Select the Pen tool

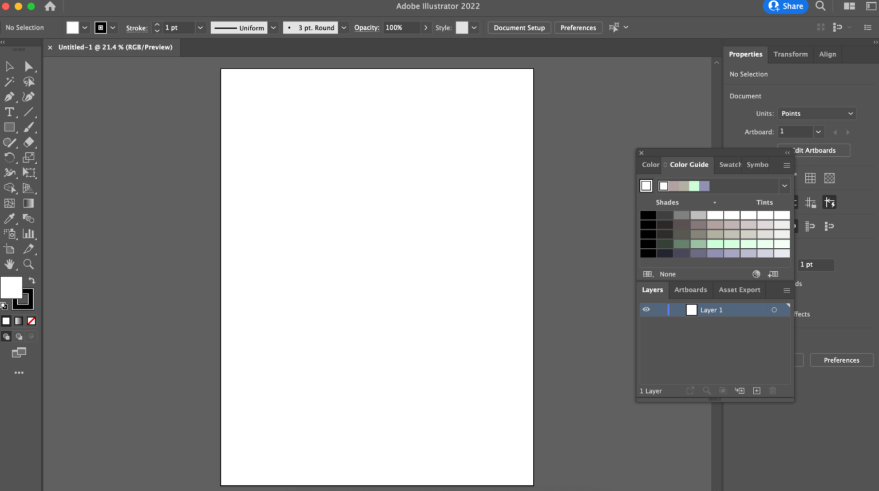click(9, 96)
